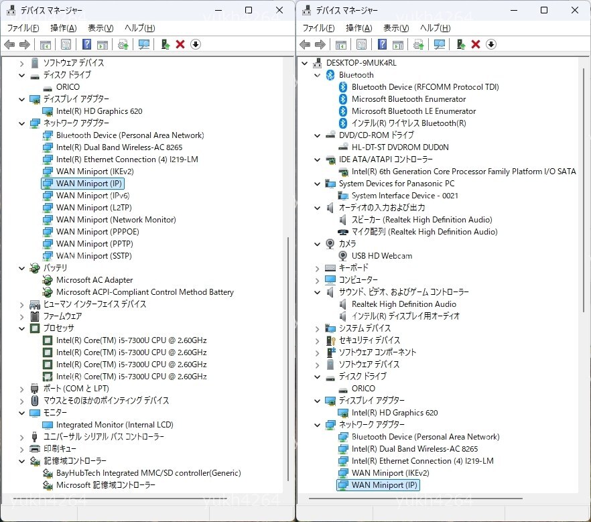This screenshot has height=522, width=591.
Task: Collapse Bluetooth category in right window
Action: tap(318, 75)
